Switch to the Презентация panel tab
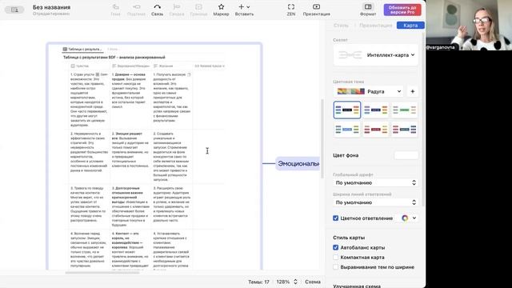This screenshot has height=288, width=512. (375, 25)
